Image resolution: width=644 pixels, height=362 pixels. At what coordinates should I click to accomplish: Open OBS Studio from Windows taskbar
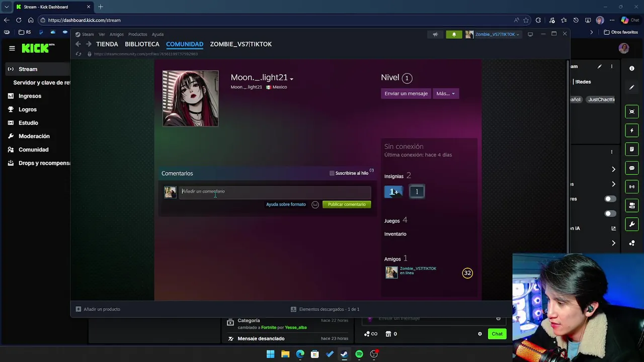click(x=374, y=354)
